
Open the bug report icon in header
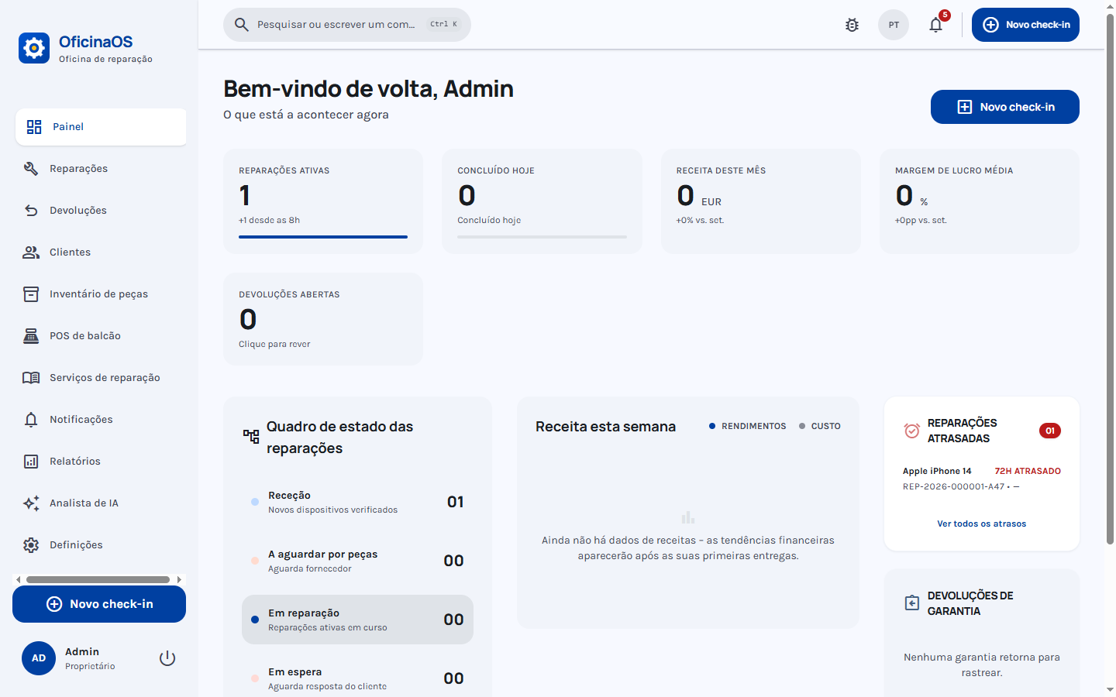pyautogui.click(x=852, y=25)
